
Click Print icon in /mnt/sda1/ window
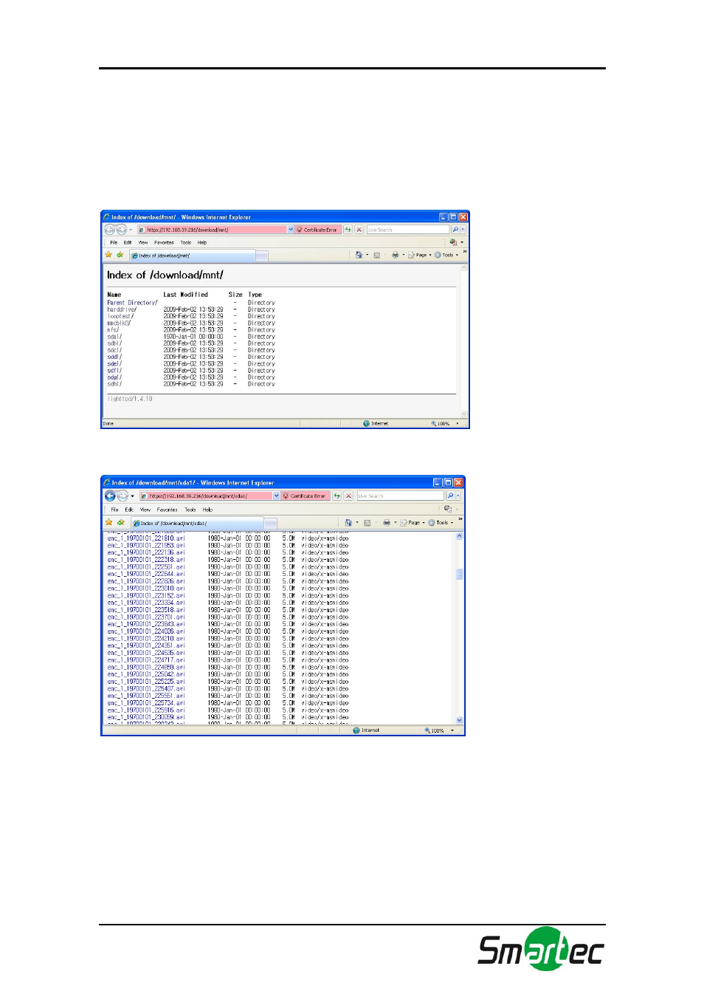point(386,522)
